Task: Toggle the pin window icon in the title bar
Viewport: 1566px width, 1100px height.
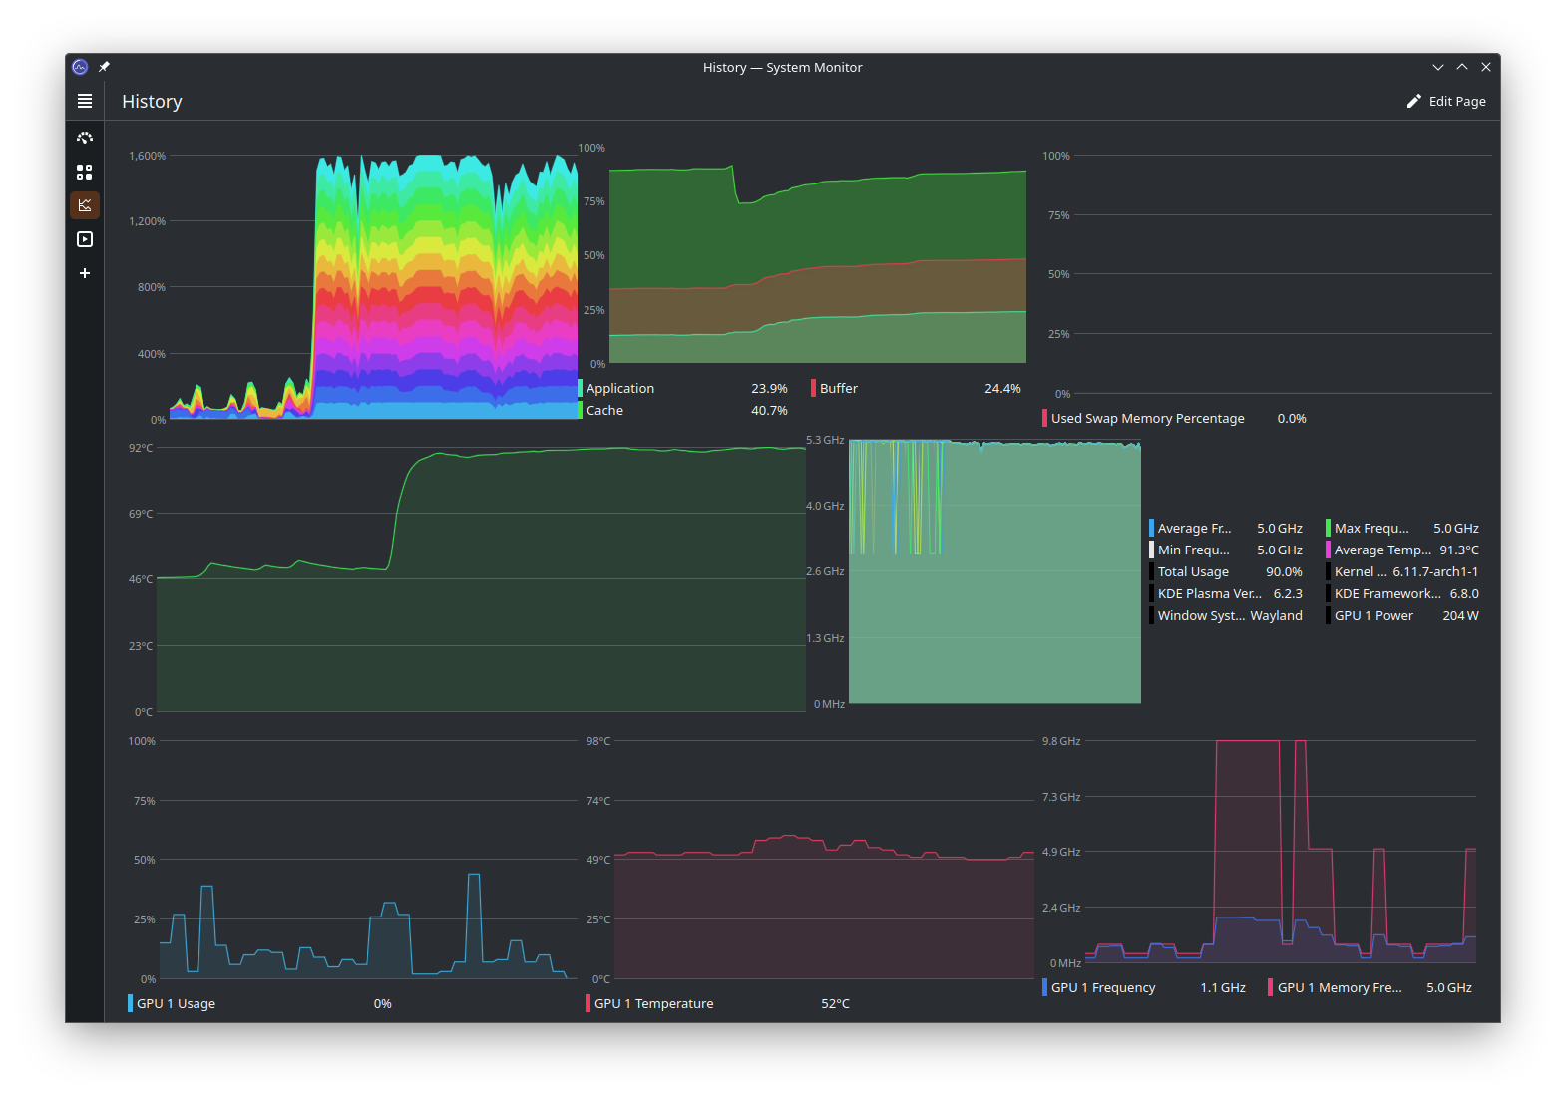Action: [x=104, y=67]
